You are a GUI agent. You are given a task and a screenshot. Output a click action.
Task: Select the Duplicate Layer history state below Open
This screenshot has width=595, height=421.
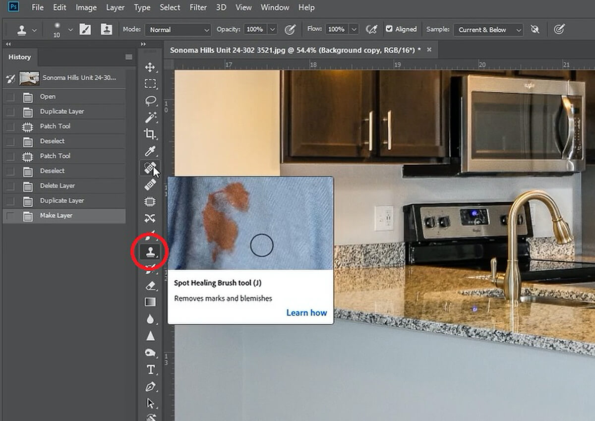62,112
